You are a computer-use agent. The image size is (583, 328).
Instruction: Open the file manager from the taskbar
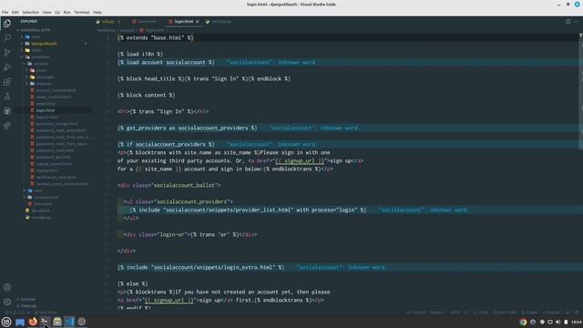56,322
